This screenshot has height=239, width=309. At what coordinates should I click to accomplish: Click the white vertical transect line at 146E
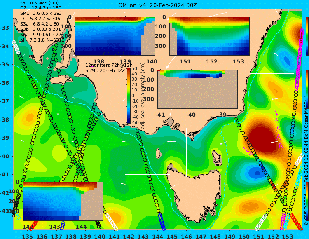[186, 152]
